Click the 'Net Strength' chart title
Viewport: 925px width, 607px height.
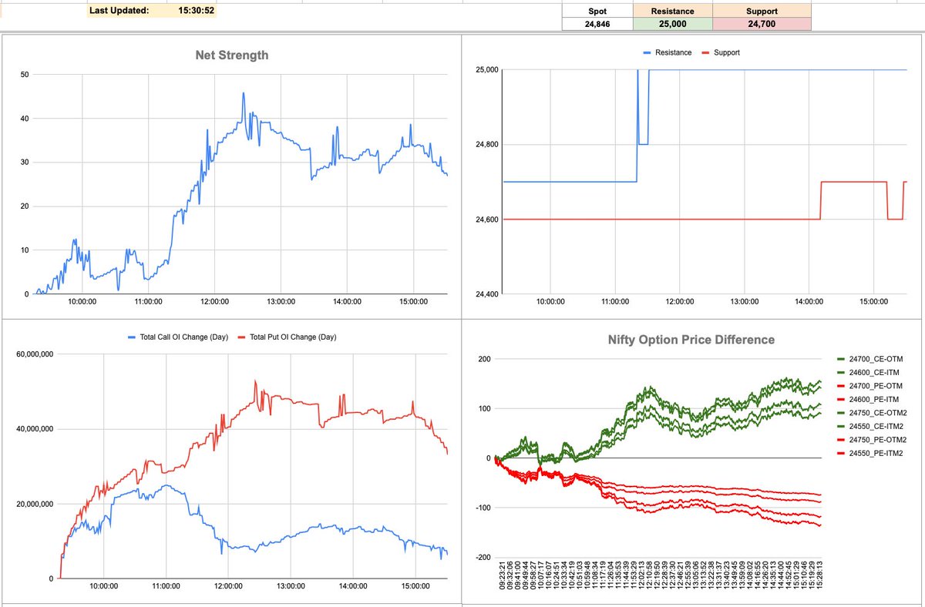tap(231, 55)
